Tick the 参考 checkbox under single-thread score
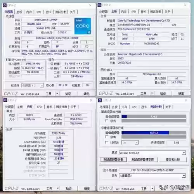 click(x=107, y=121)
